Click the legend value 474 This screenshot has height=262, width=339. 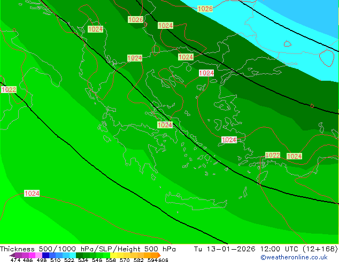(x=16, y=260)
